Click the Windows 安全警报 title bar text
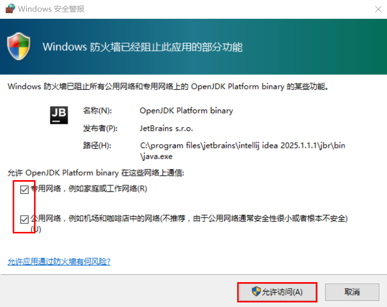387x307 pixels. click(x=51, y=9)
